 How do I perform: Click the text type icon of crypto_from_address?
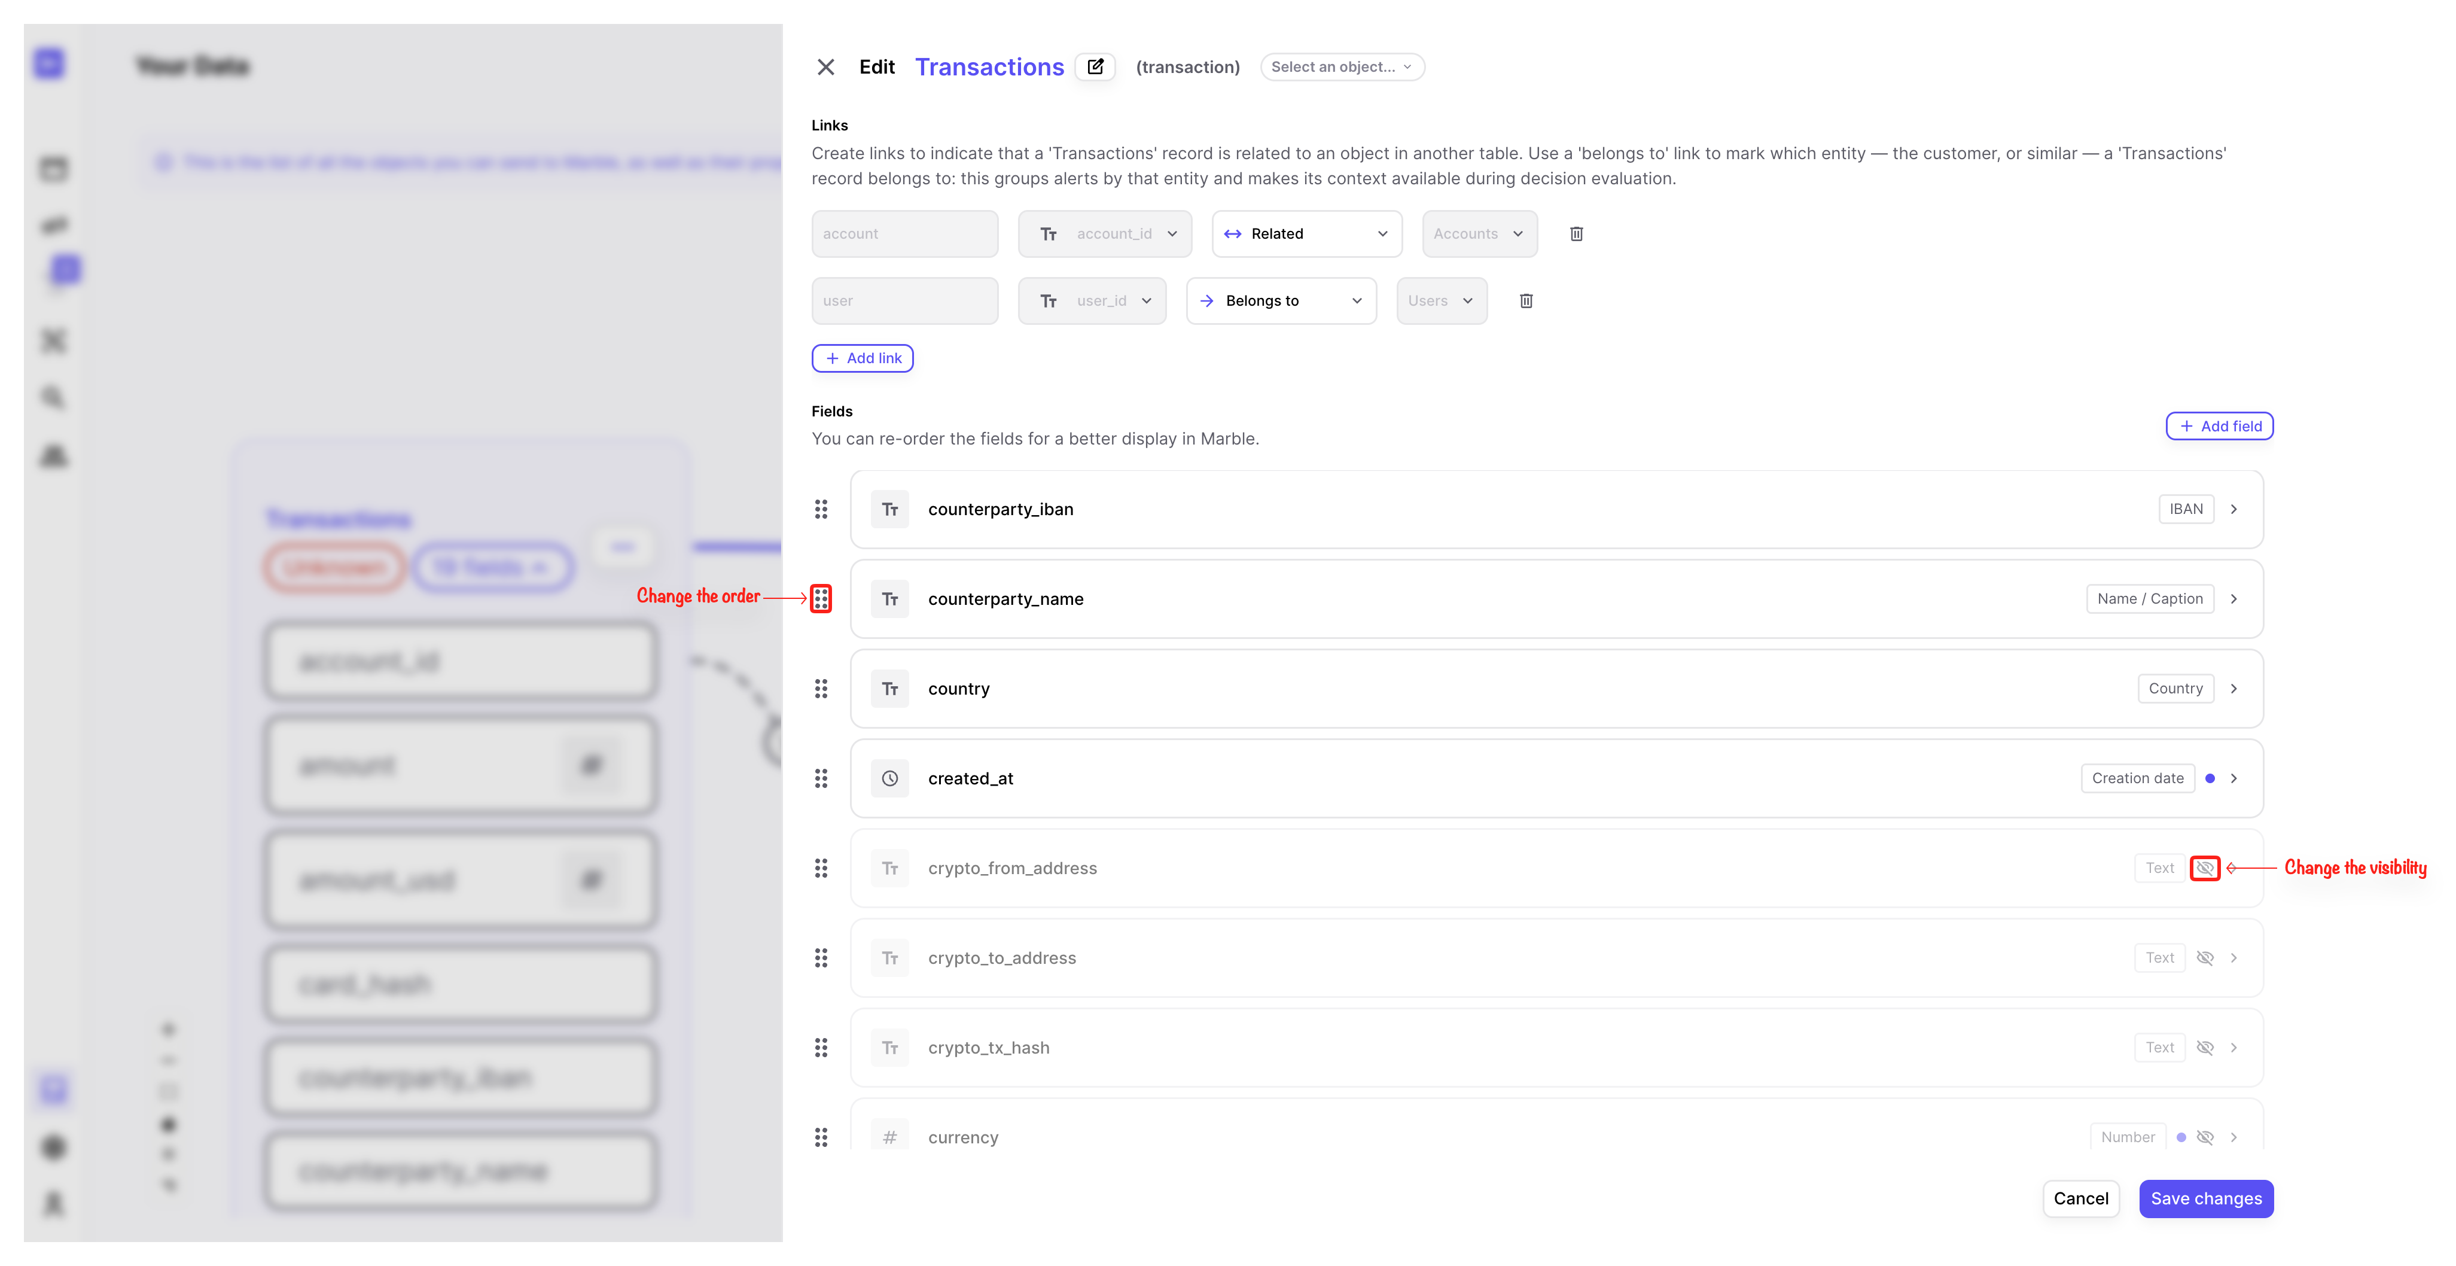coord(889,868)
